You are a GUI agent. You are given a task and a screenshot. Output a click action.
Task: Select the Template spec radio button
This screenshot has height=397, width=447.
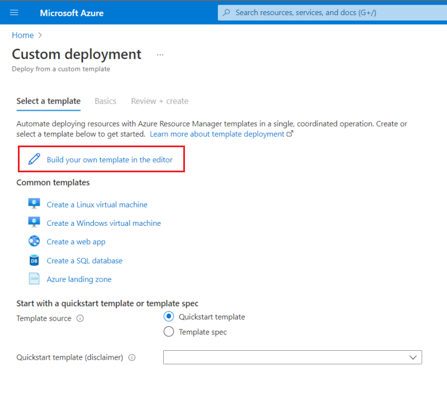click(x=169, y=331)
